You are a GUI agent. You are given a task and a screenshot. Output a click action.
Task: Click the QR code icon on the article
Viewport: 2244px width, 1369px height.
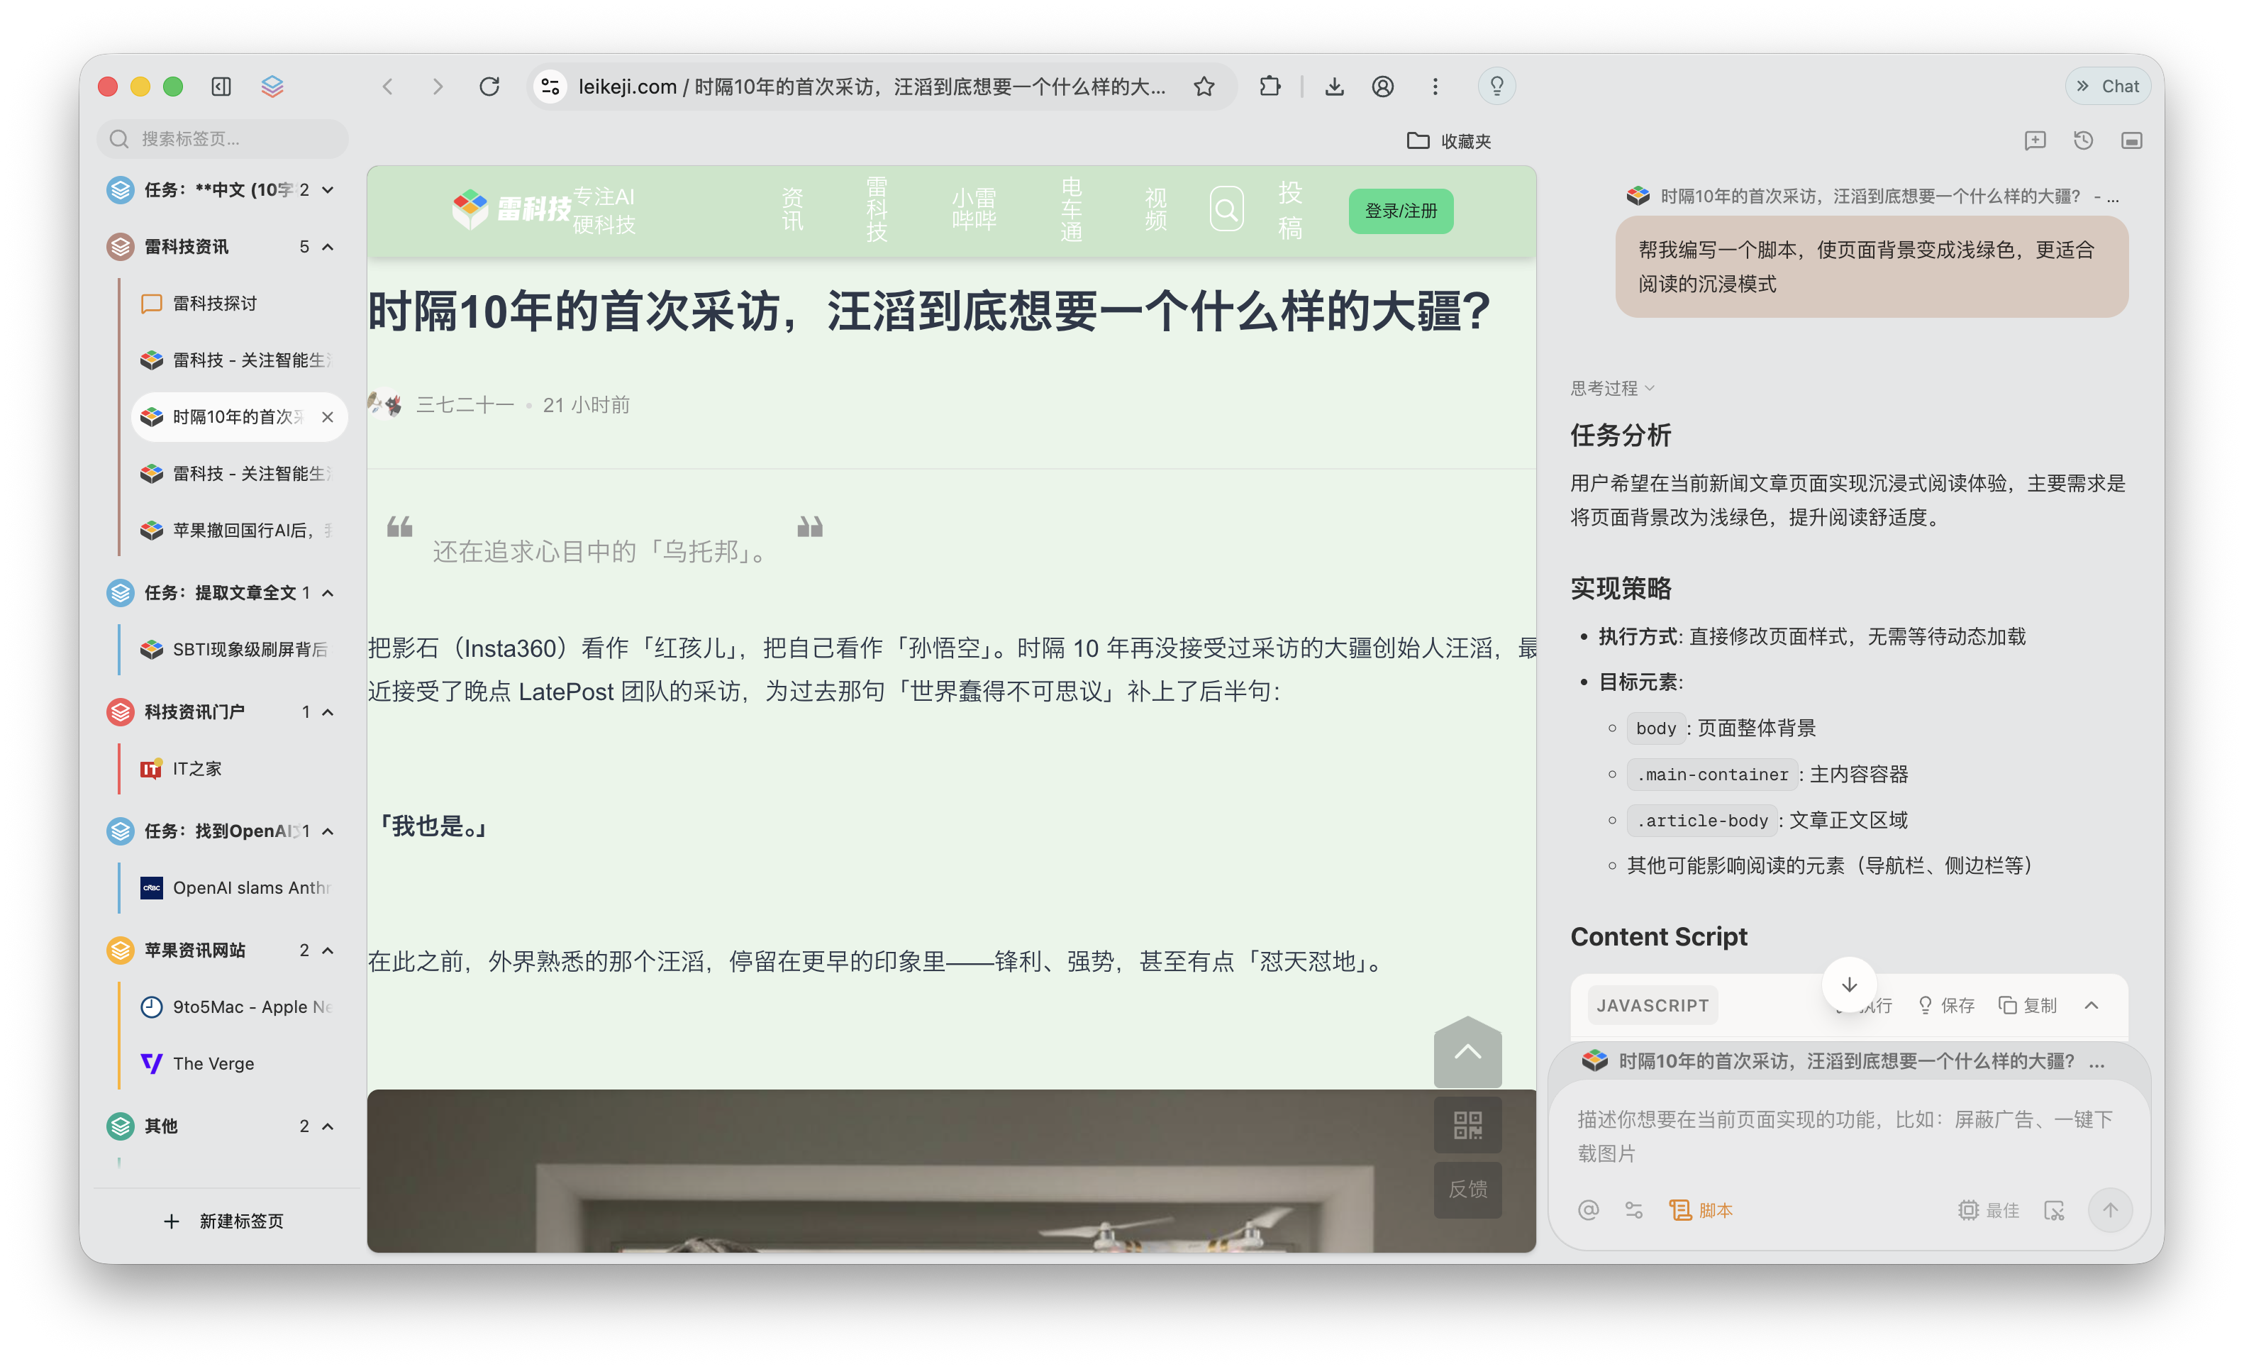point(1467,1126)
